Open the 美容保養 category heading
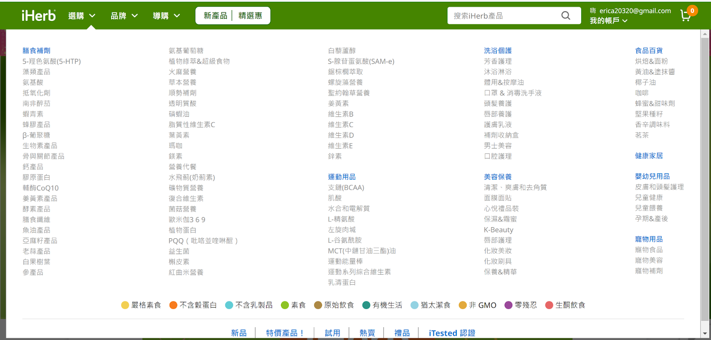711x340 pixels. tap(498, 177)
